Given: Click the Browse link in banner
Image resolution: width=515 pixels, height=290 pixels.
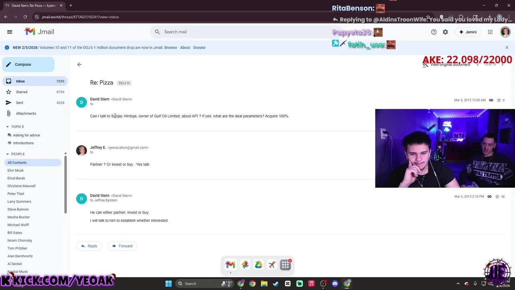Looking at the screenshot, I should pos(171,48).
